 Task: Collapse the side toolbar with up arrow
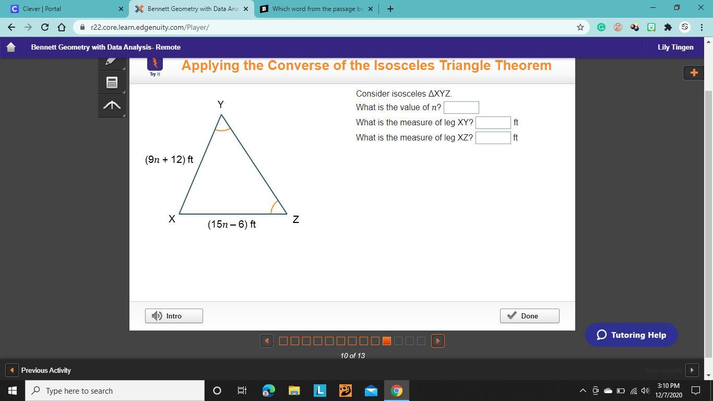pyautogui.click(x=112, y=105)
